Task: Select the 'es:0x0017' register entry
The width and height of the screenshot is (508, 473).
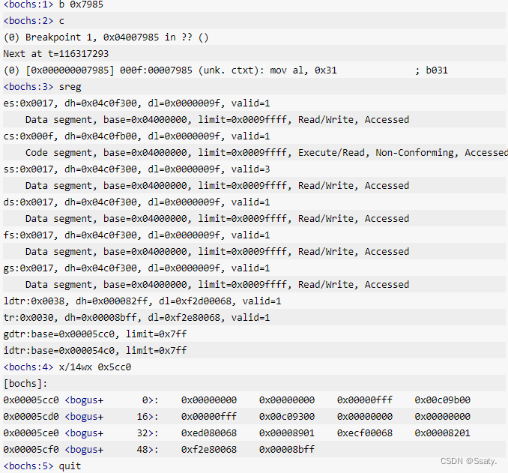Action: pos(28,103)
